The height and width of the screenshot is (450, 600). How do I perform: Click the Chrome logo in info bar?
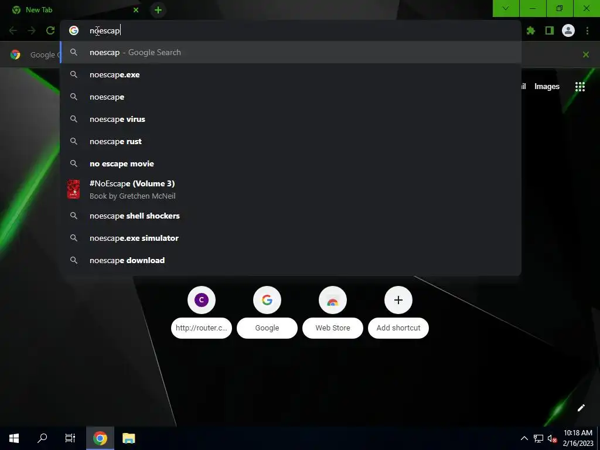tap(15, 54)
